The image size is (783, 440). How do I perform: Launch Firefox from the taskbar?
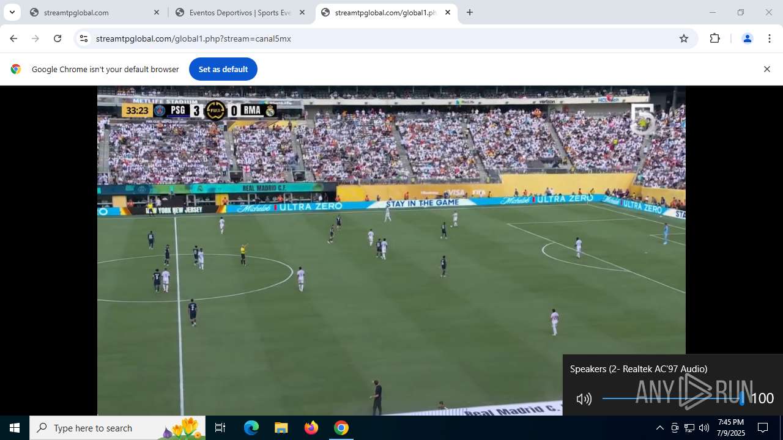[x=311, y=428]
